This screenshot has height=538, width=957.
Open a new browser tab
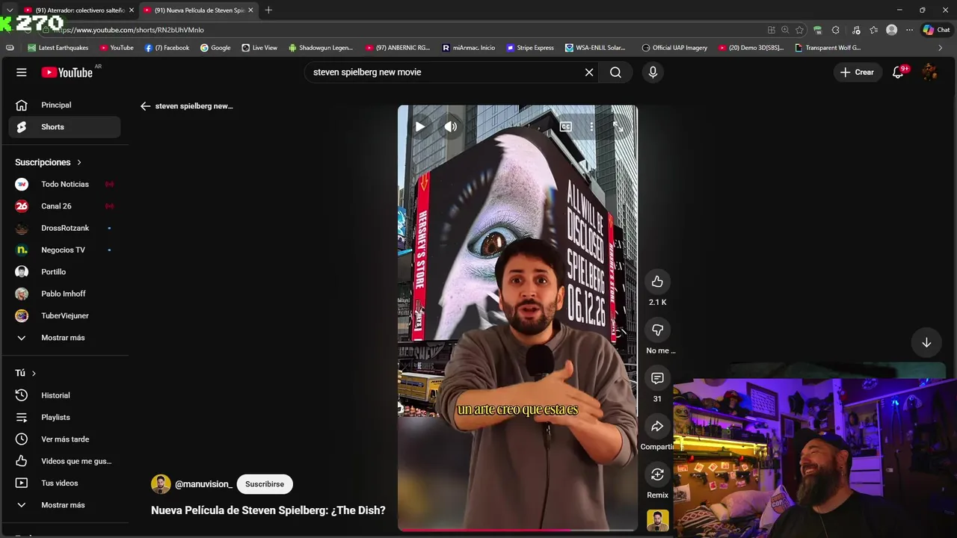[x=268, y=10]
